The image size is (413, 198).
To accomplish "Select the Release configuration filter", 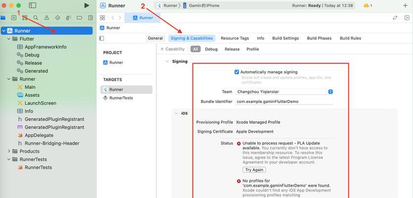I will [x=232, y=49].
